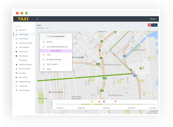
Task: Open Boundaries in the sidebar
Action: click(22, 73)
